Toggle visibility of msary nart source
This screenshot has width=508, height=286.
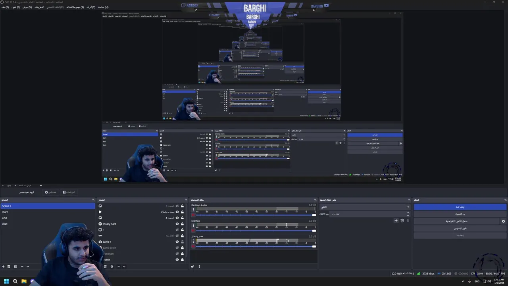[177, 224]
